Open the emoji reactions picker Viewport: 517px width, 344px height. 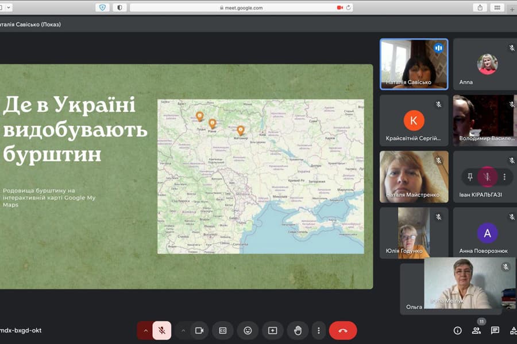[x=248, y=330]
